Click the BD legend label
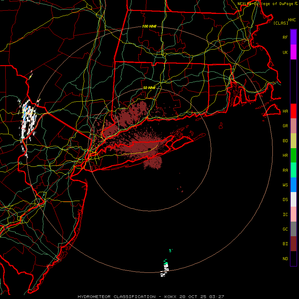This screenshot has width=299, height=299. click(285, 141)
